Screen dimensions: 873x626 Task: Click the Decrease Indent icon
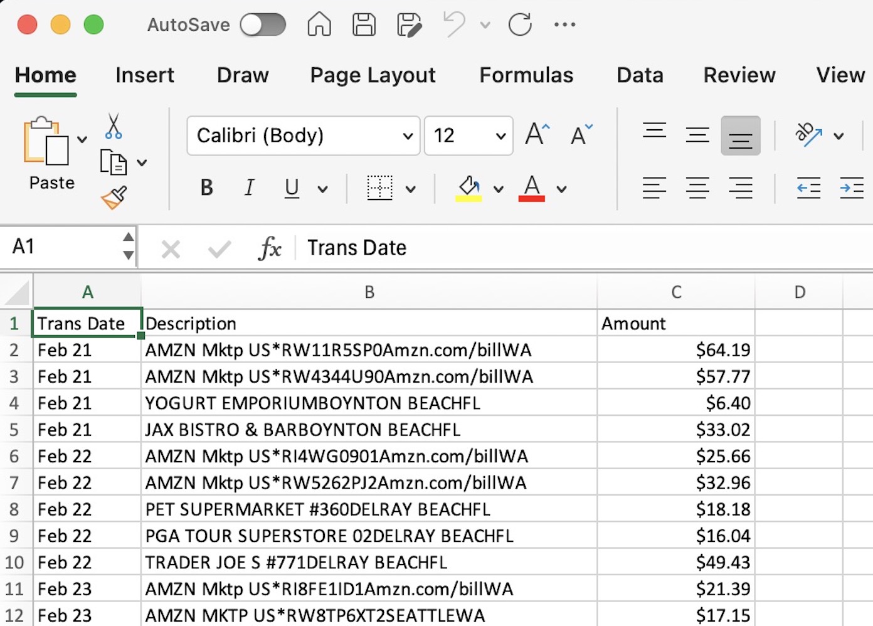[x=808, y=188]
